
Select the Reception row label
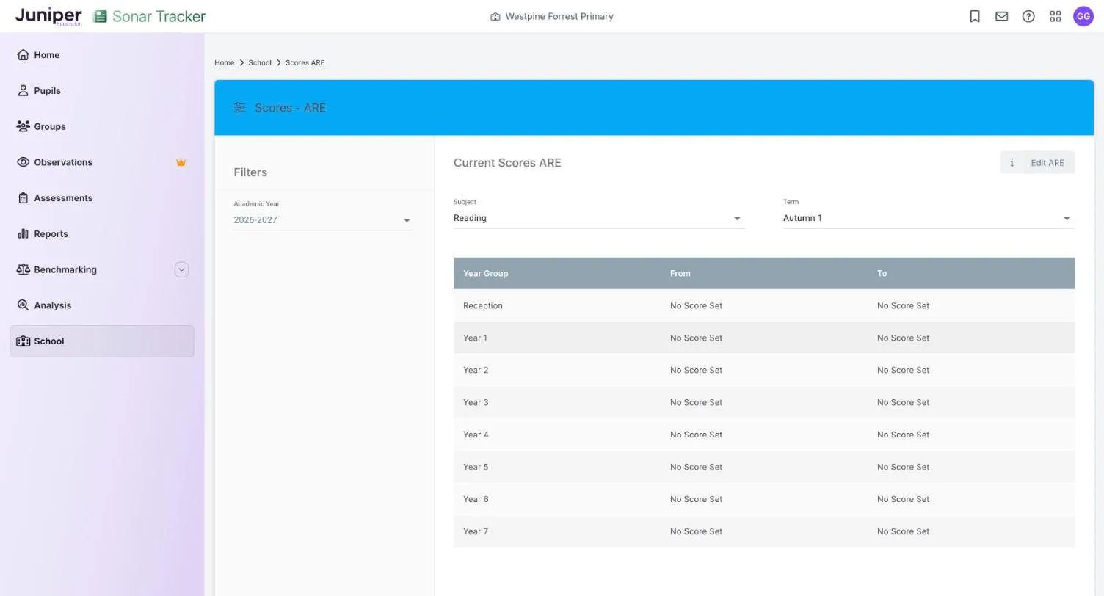[x=483, y=306]
